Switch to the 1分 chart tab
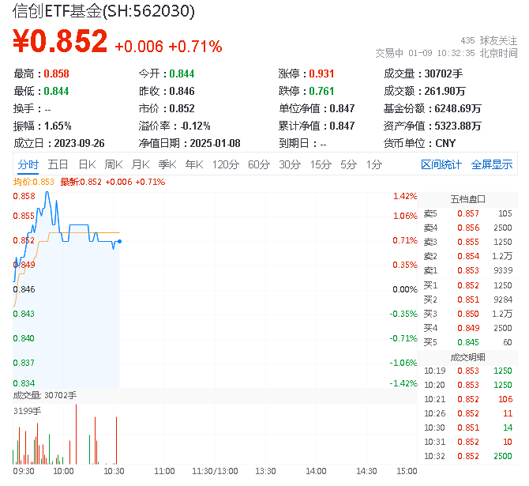529x486 pixels. pos(374,165)
